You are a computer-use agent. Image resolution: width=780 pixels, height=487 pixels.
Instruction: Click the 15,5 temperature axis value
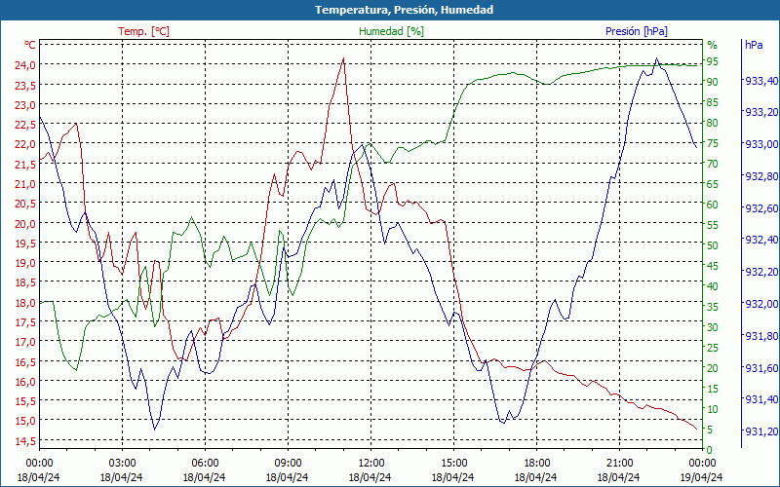coord(23,401)
